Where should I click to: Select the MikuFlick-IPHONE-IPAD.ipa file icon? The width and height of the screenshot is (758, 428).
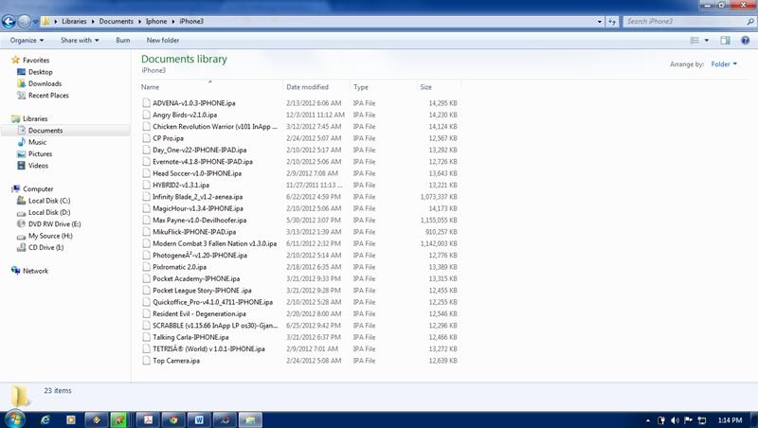(x=146, y=232)
